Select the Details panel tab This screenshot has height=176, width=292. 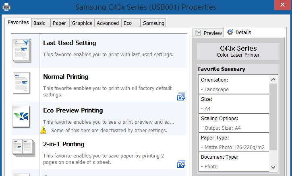(239, 33)
